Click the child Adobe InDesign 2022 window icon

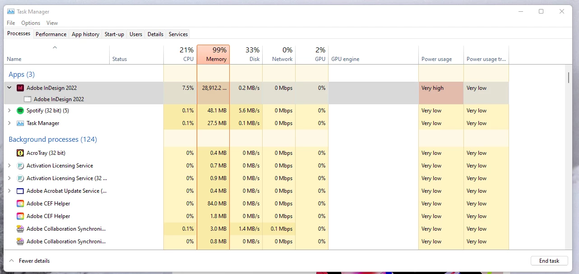tap(28, 99)
